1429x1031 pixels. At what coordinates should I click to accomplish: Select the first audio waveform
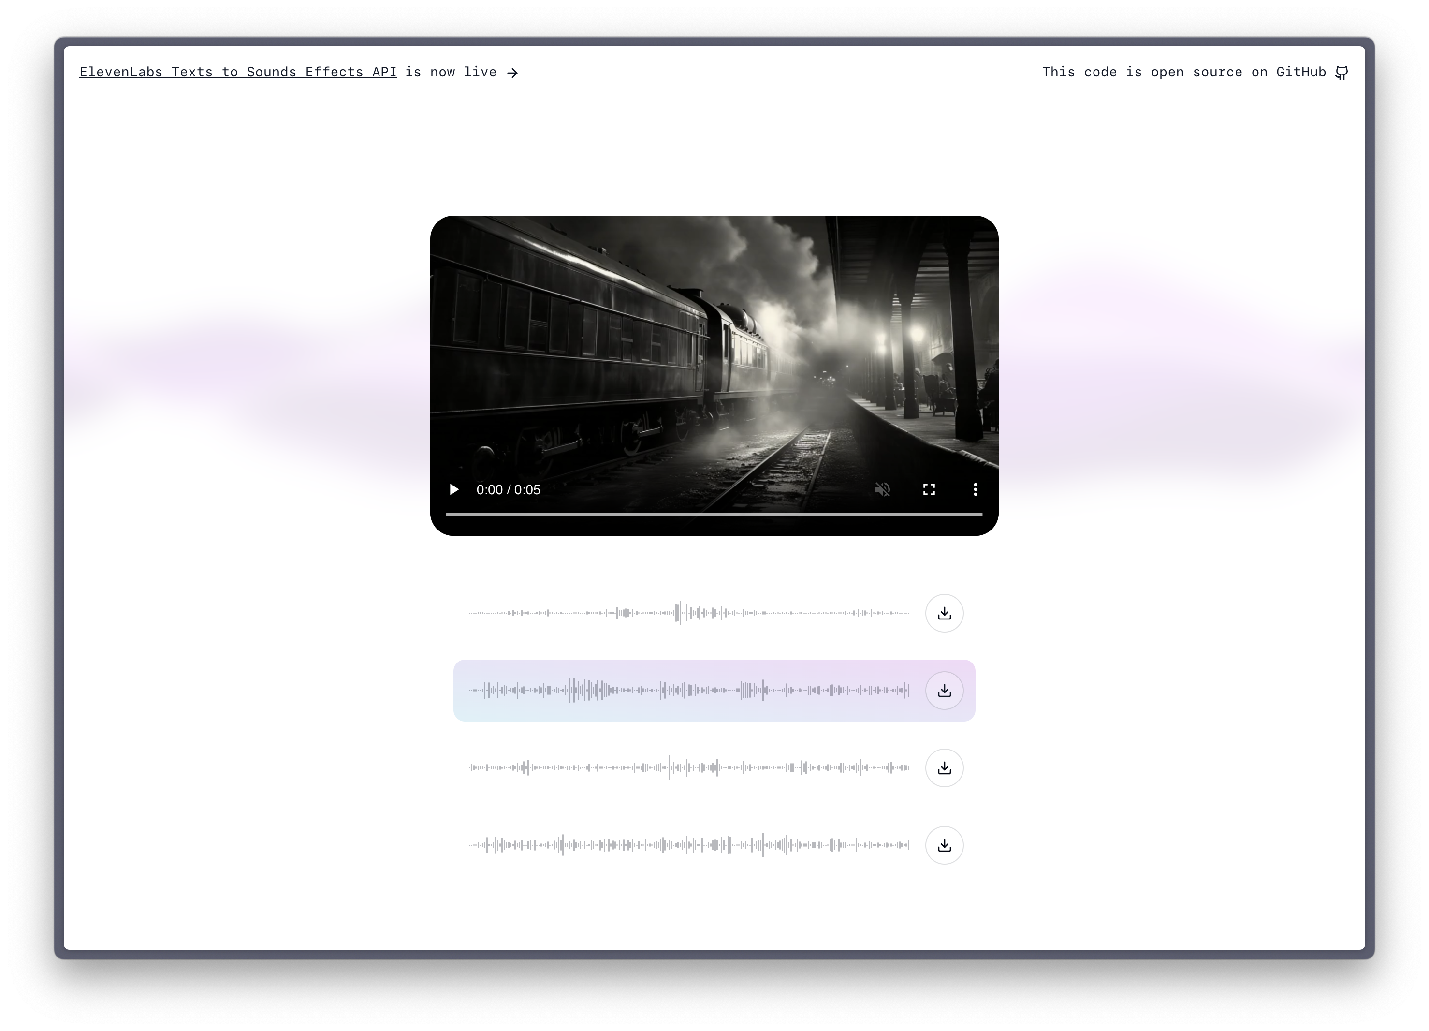(x=689, y=613)
